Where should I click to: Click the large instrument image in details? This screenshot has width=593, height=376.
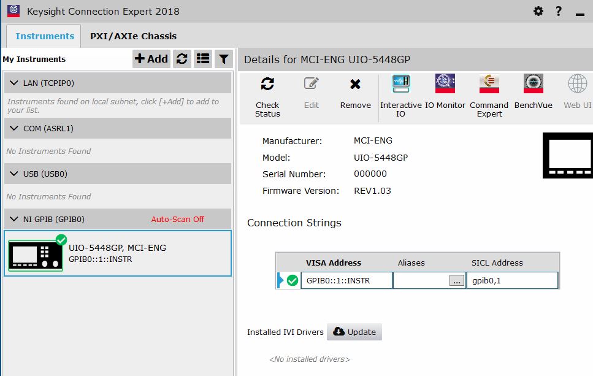click(568, 155)
